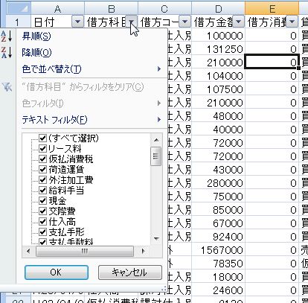Click cell containing 24600
The image size is (308, 303).
tap(218, 290)
